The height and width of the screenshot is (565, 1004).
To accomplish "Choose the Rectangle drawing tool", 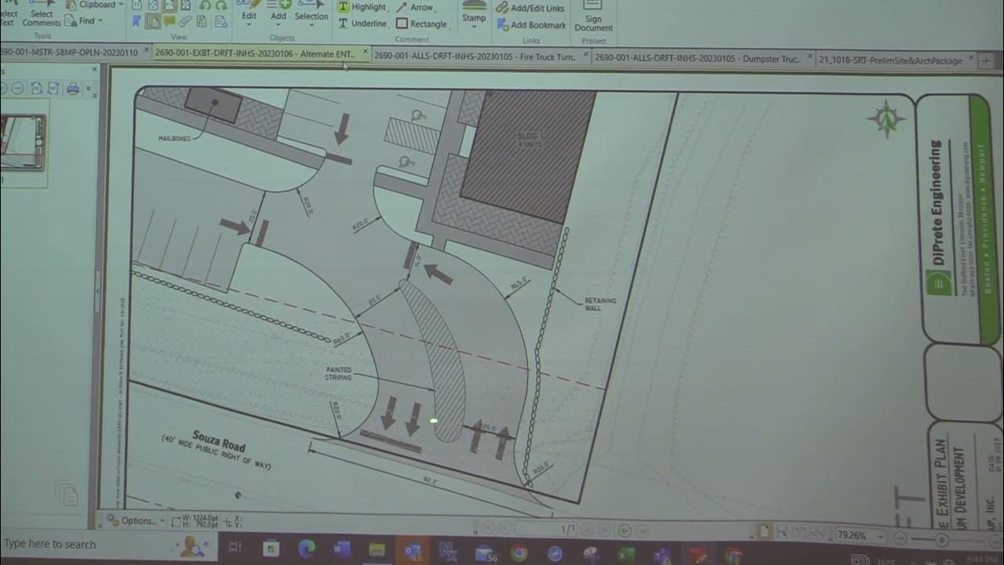I will [x=422, y=24].
